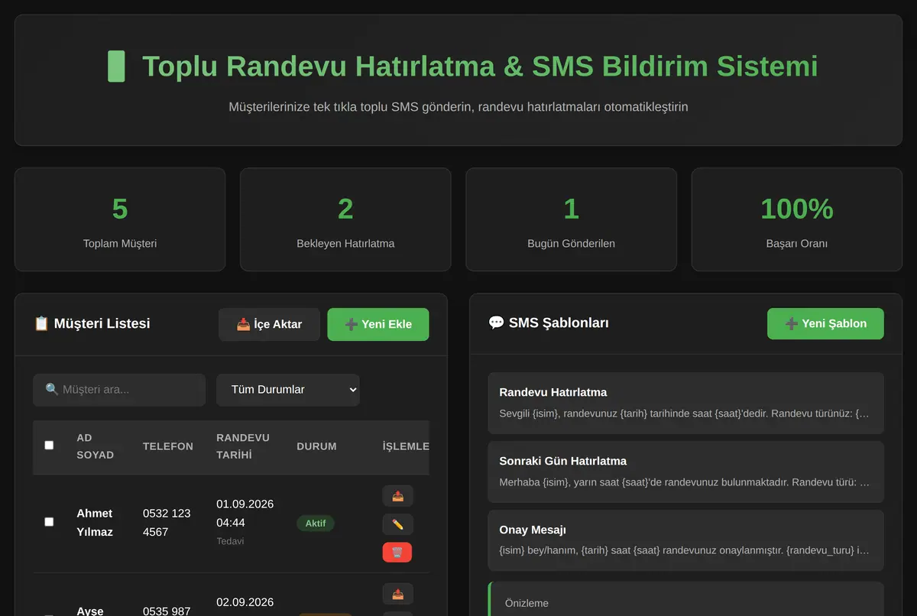Focus the Müşteri ara search field
Screen dimensions: 917x616
click(119, 390)
